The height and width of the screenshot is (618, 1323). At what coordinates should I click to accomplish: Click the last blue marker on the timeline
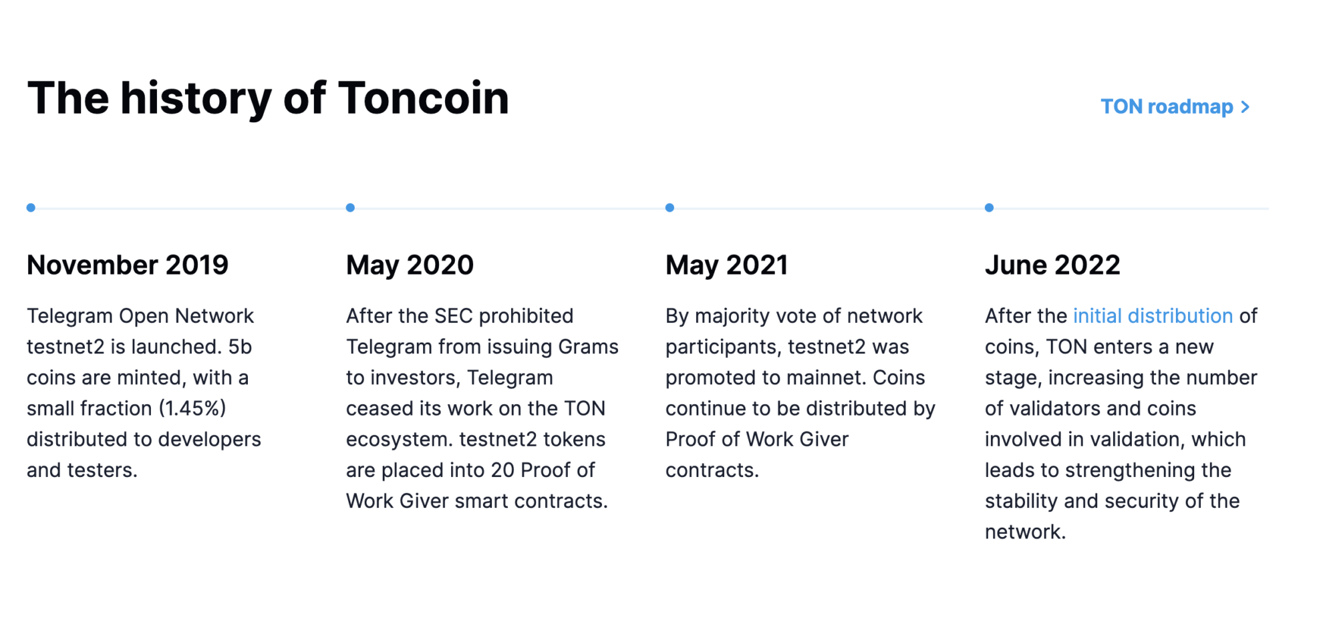tap(989, 208)
